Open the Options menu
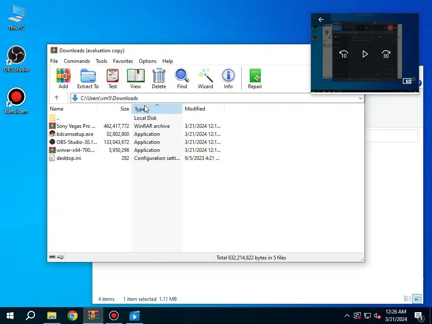This screenshot has height=324, width=432. click(148, 61)
